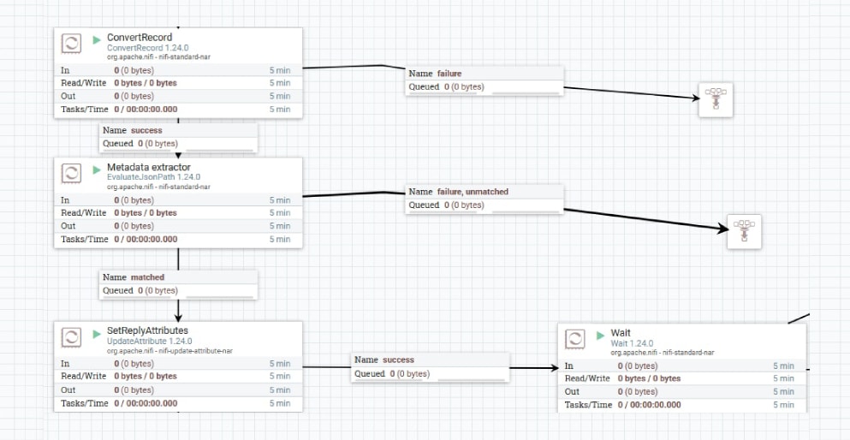Click the Wait processor type icon

point(576,339)
